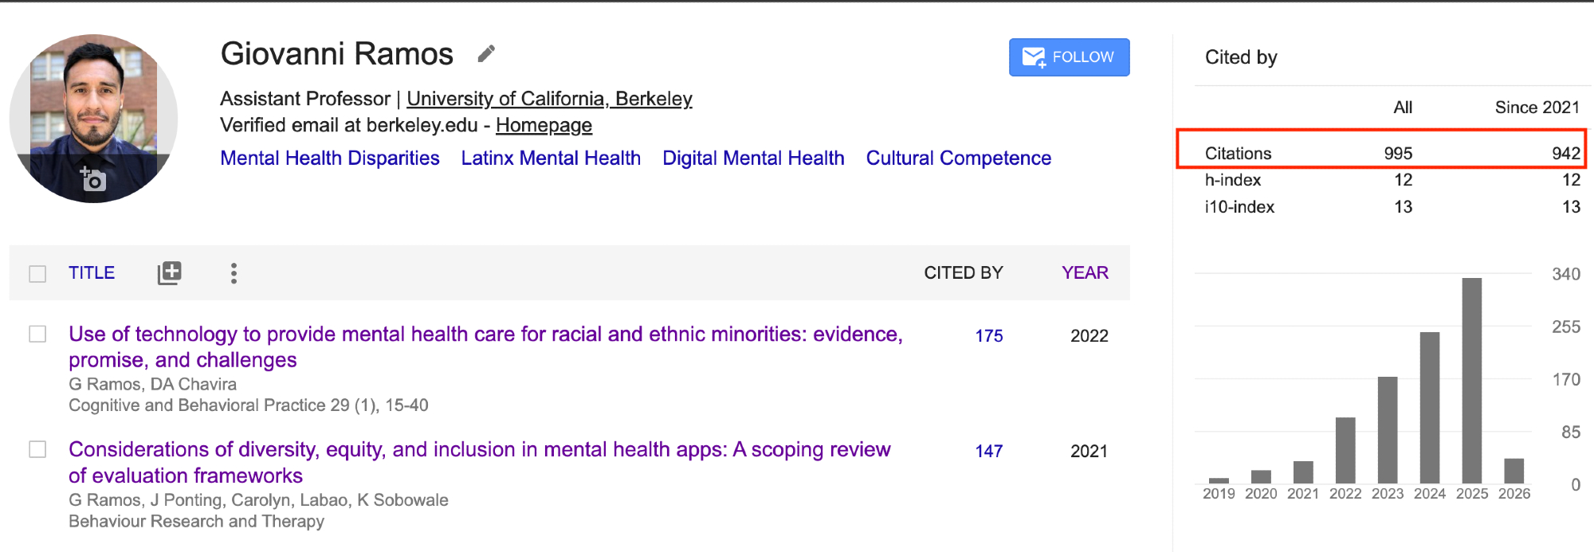Sort articles by Year column header
The height and width of the screenshot is (552, 1594).
coord(1084,273)
